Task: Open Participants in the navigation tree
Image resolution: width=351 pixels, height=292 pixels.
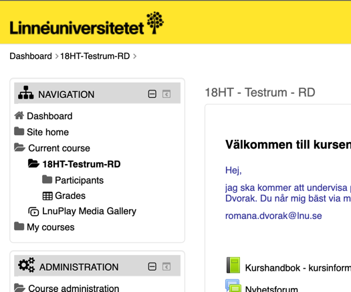Action: 80,180
